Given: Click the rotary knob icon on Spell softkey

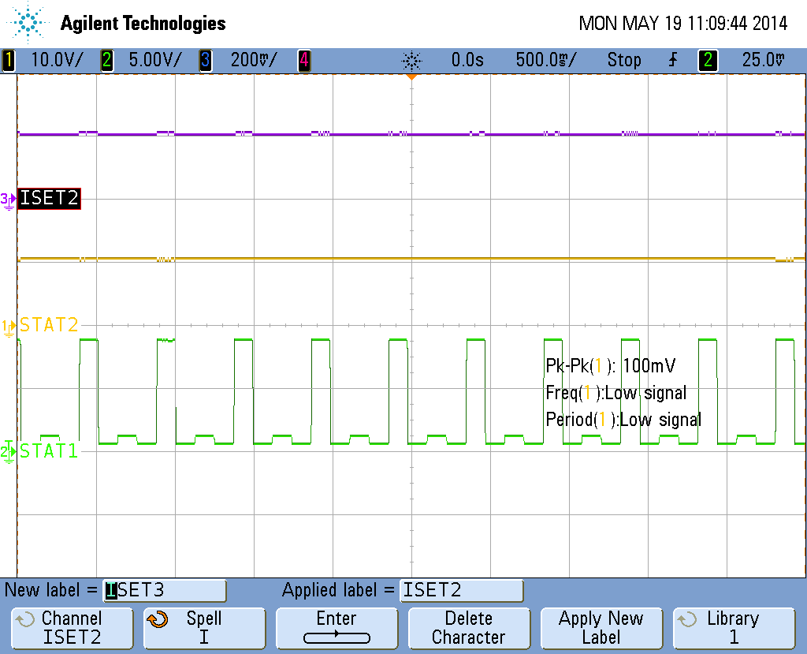Looking at the screenshot, I should pyautogui.click(x=158, y=619).
